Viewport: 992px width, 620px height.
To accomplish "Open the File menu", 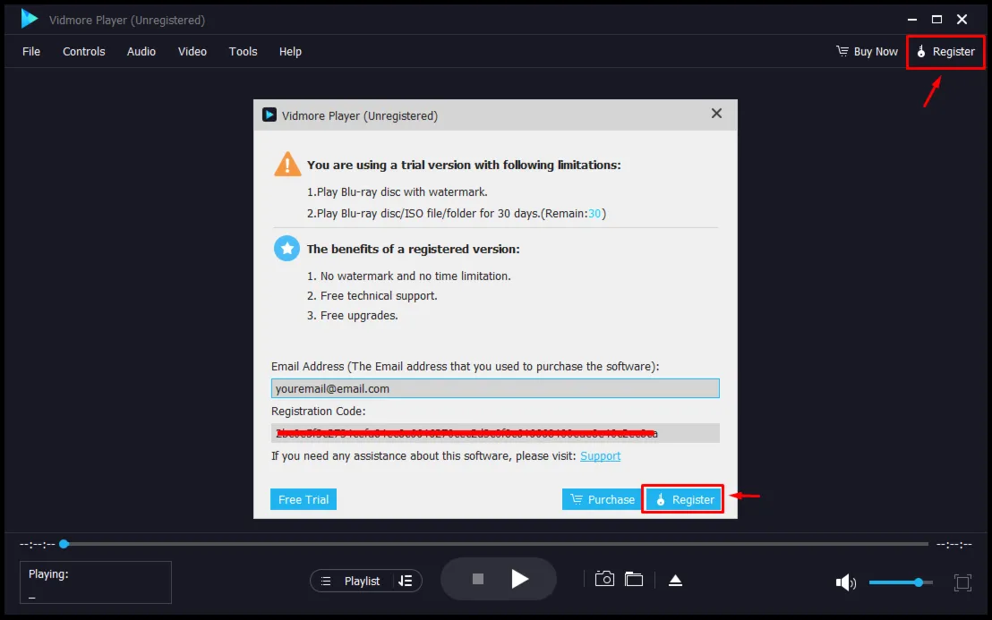I will [x=31, y=52].
